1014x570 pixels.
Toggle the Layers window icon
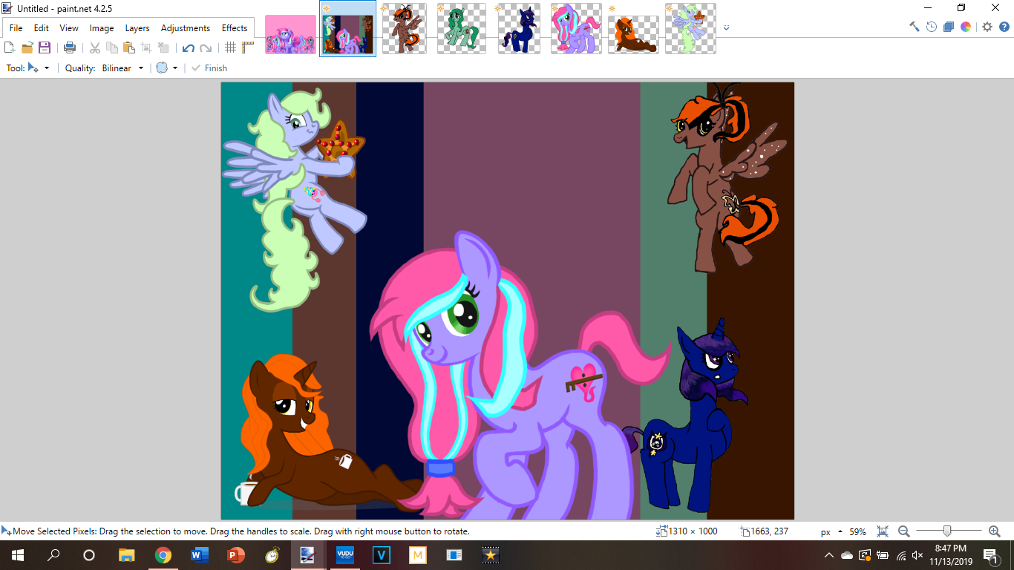tap(949, 27)
